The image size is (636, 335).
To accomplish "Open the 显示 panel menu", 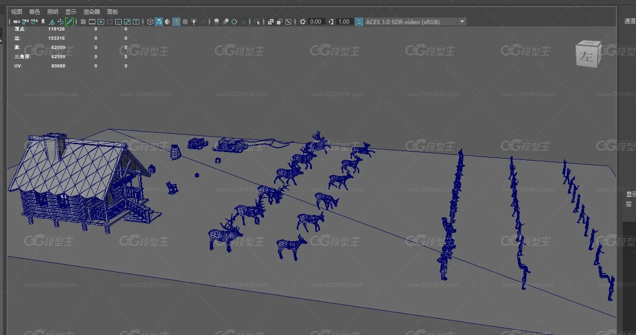I will pos(71,12).
